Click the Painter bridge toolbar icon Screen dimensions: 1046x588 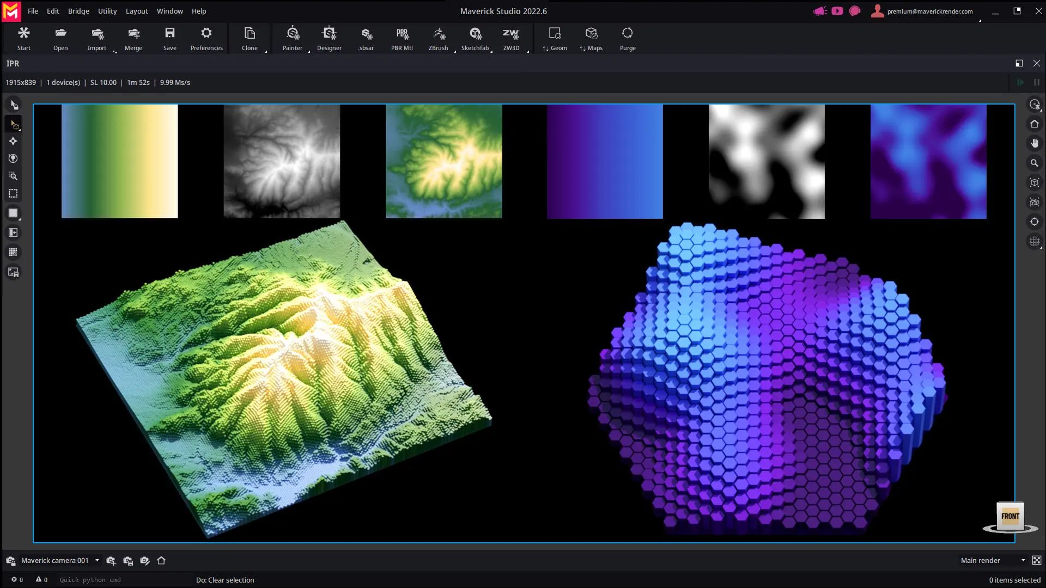(293, 38)
